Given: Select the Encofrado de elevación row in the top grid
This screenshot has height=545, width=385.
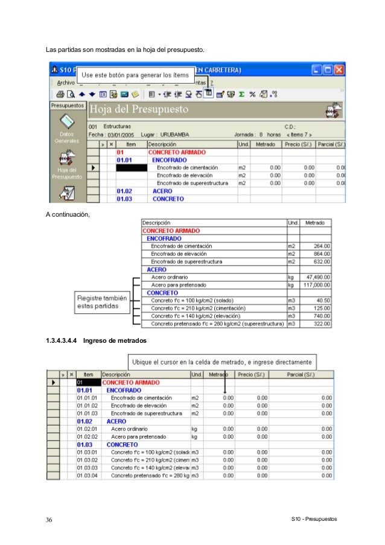Looking at the screenshot, I should [216, 176].
